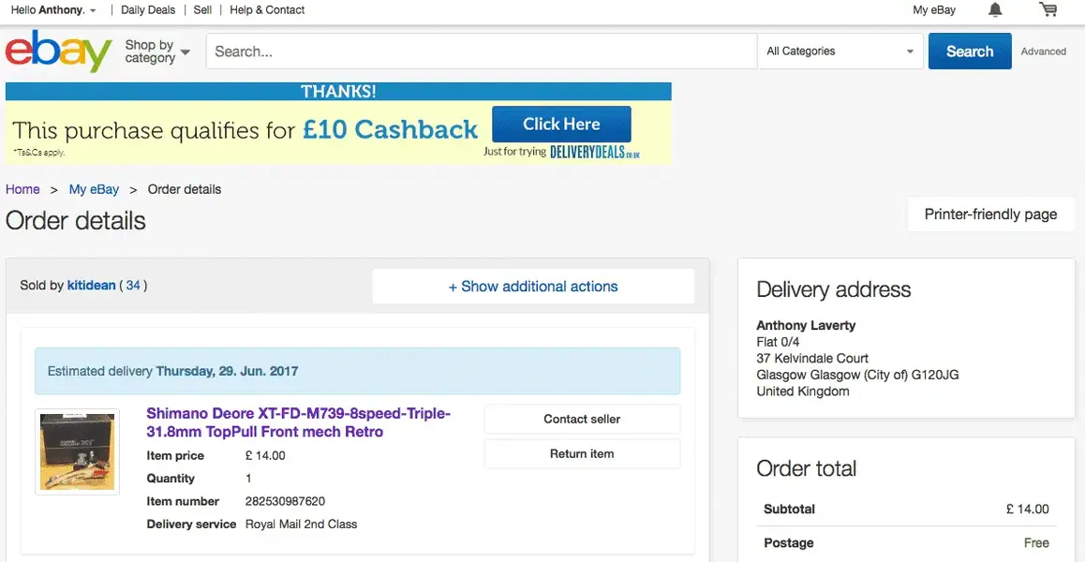The image size is (1085, 562).
Task: Open the All Categories dropdown
Action: click(840, 52)
